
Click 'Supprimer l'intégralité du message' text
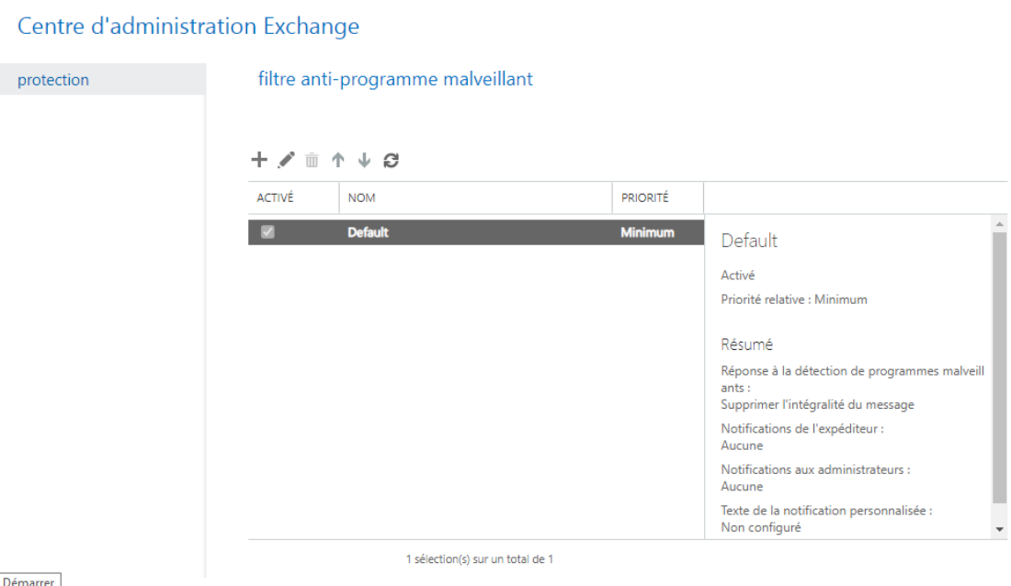(818, 405)
